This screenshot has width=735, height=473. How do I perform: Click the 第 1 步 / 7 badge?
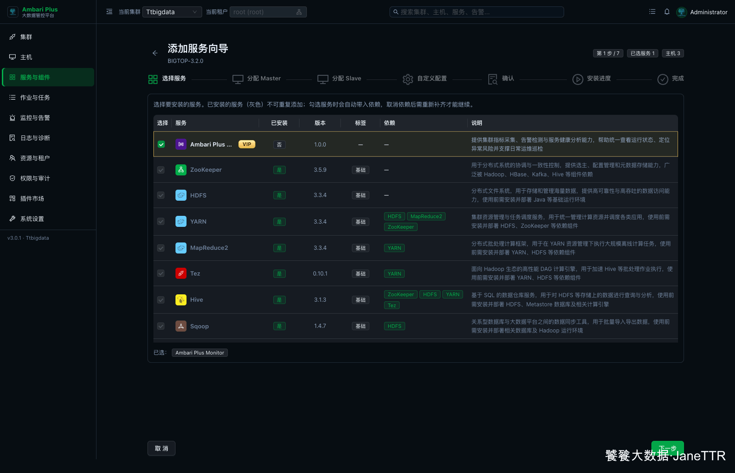[x=608, y=53]
